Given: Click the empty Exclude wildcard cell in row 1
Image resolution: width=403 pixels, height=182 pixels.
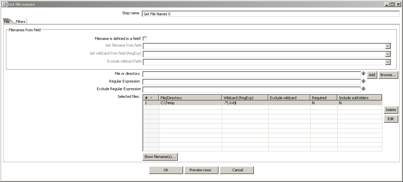Looking at the screenshot, I should (x=289, y=103).
